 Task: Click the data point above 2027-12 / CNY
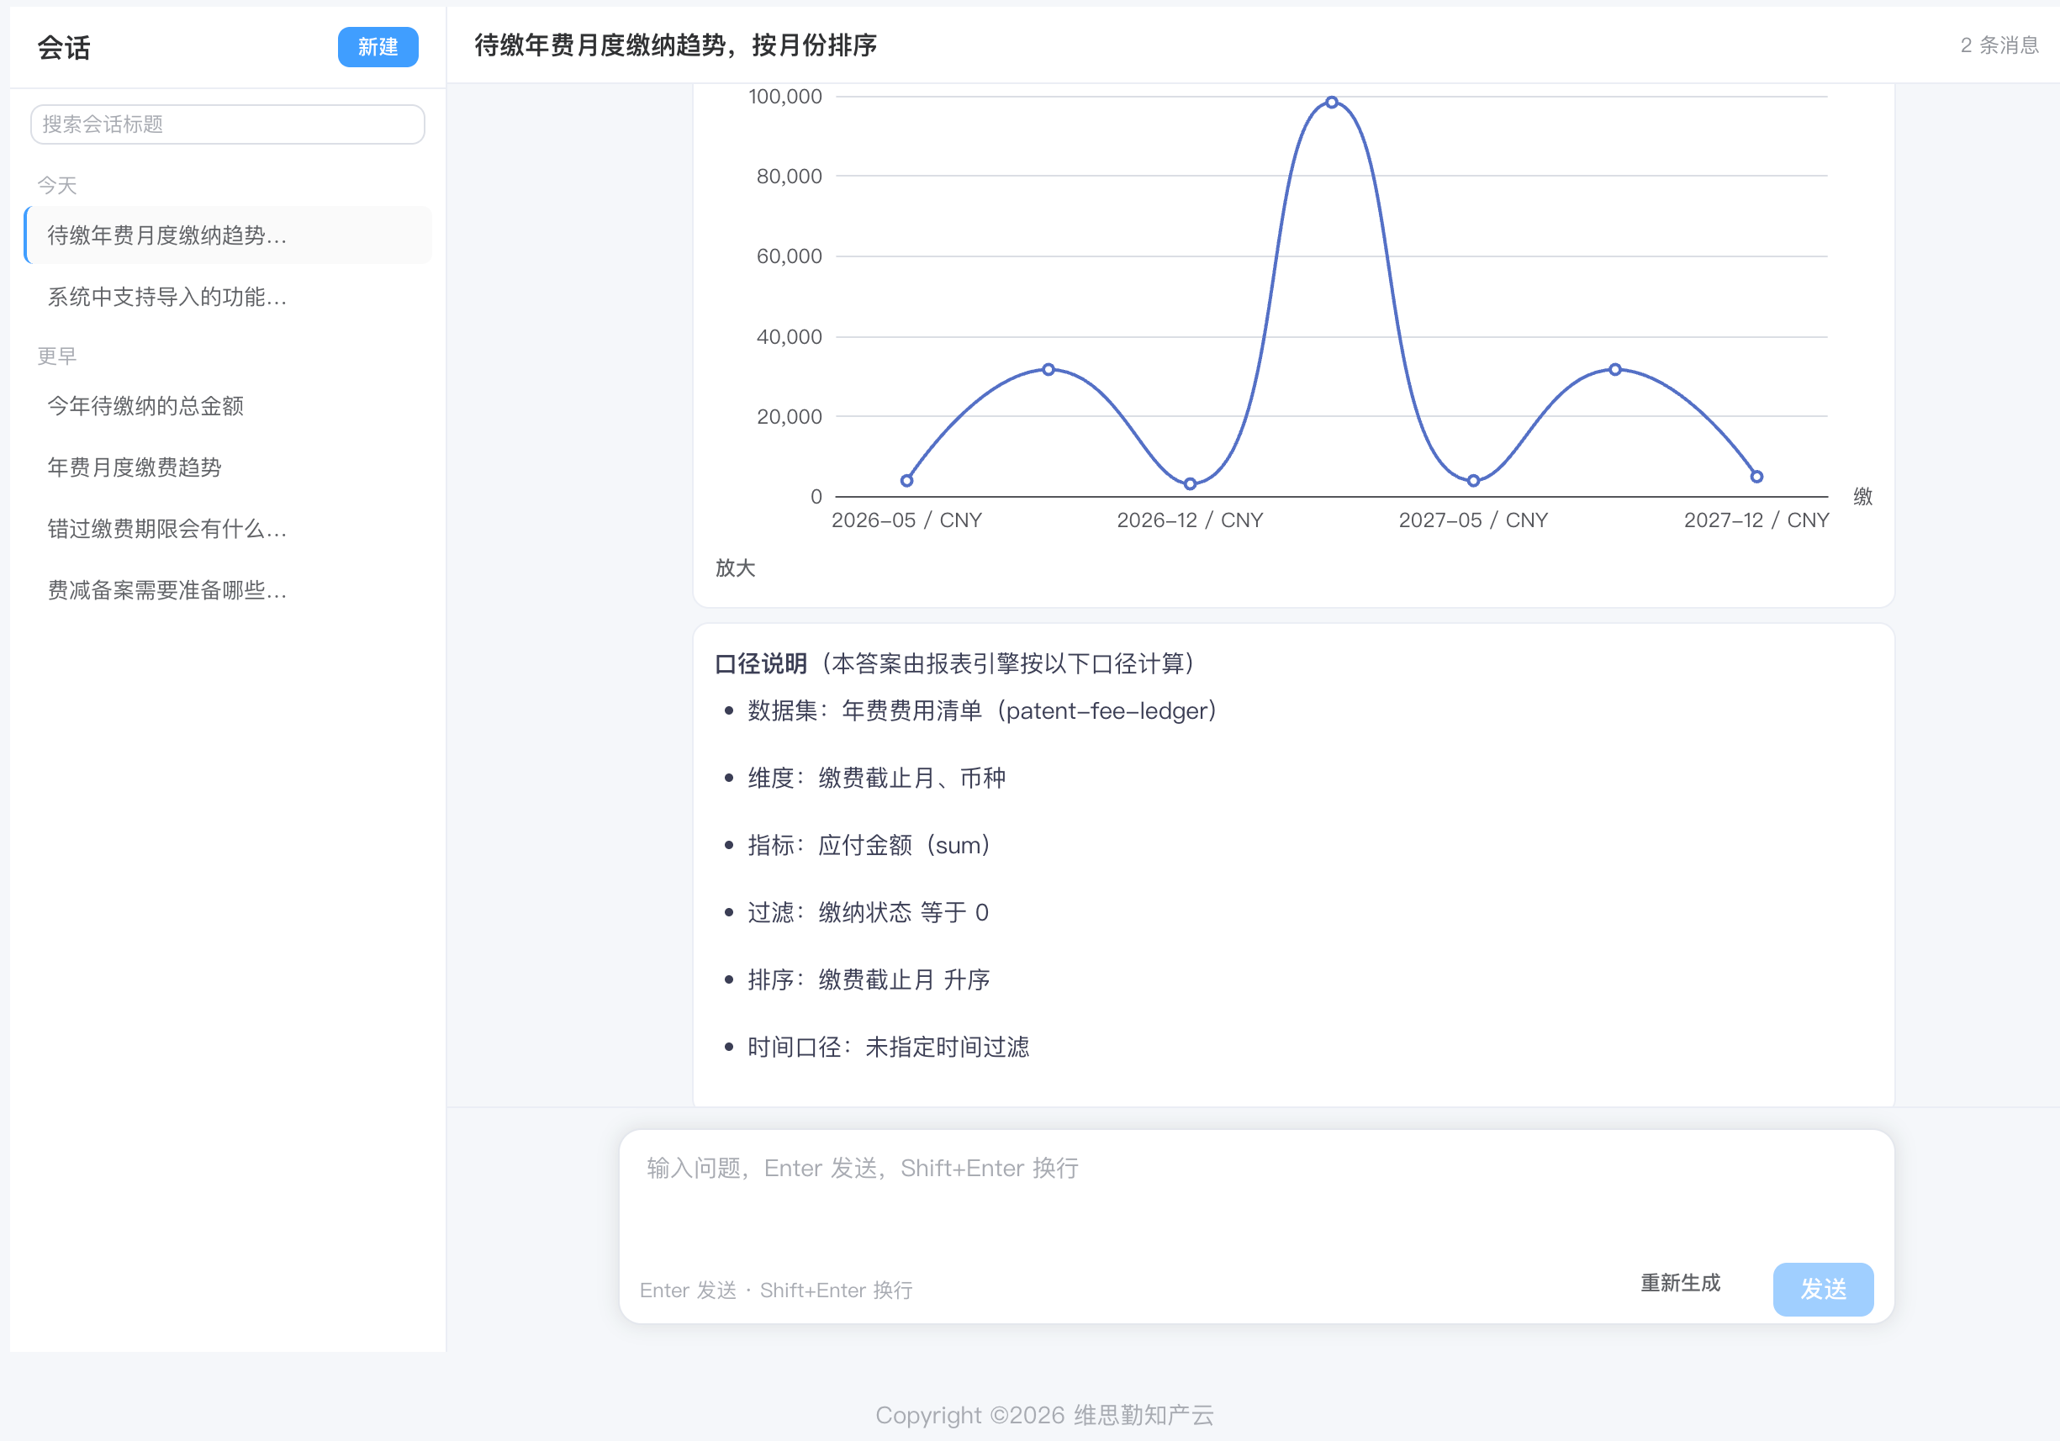click(1756, 477)
